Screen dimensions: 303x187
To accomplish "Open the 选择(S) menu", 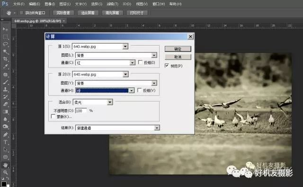I will [x=97, y=4].
